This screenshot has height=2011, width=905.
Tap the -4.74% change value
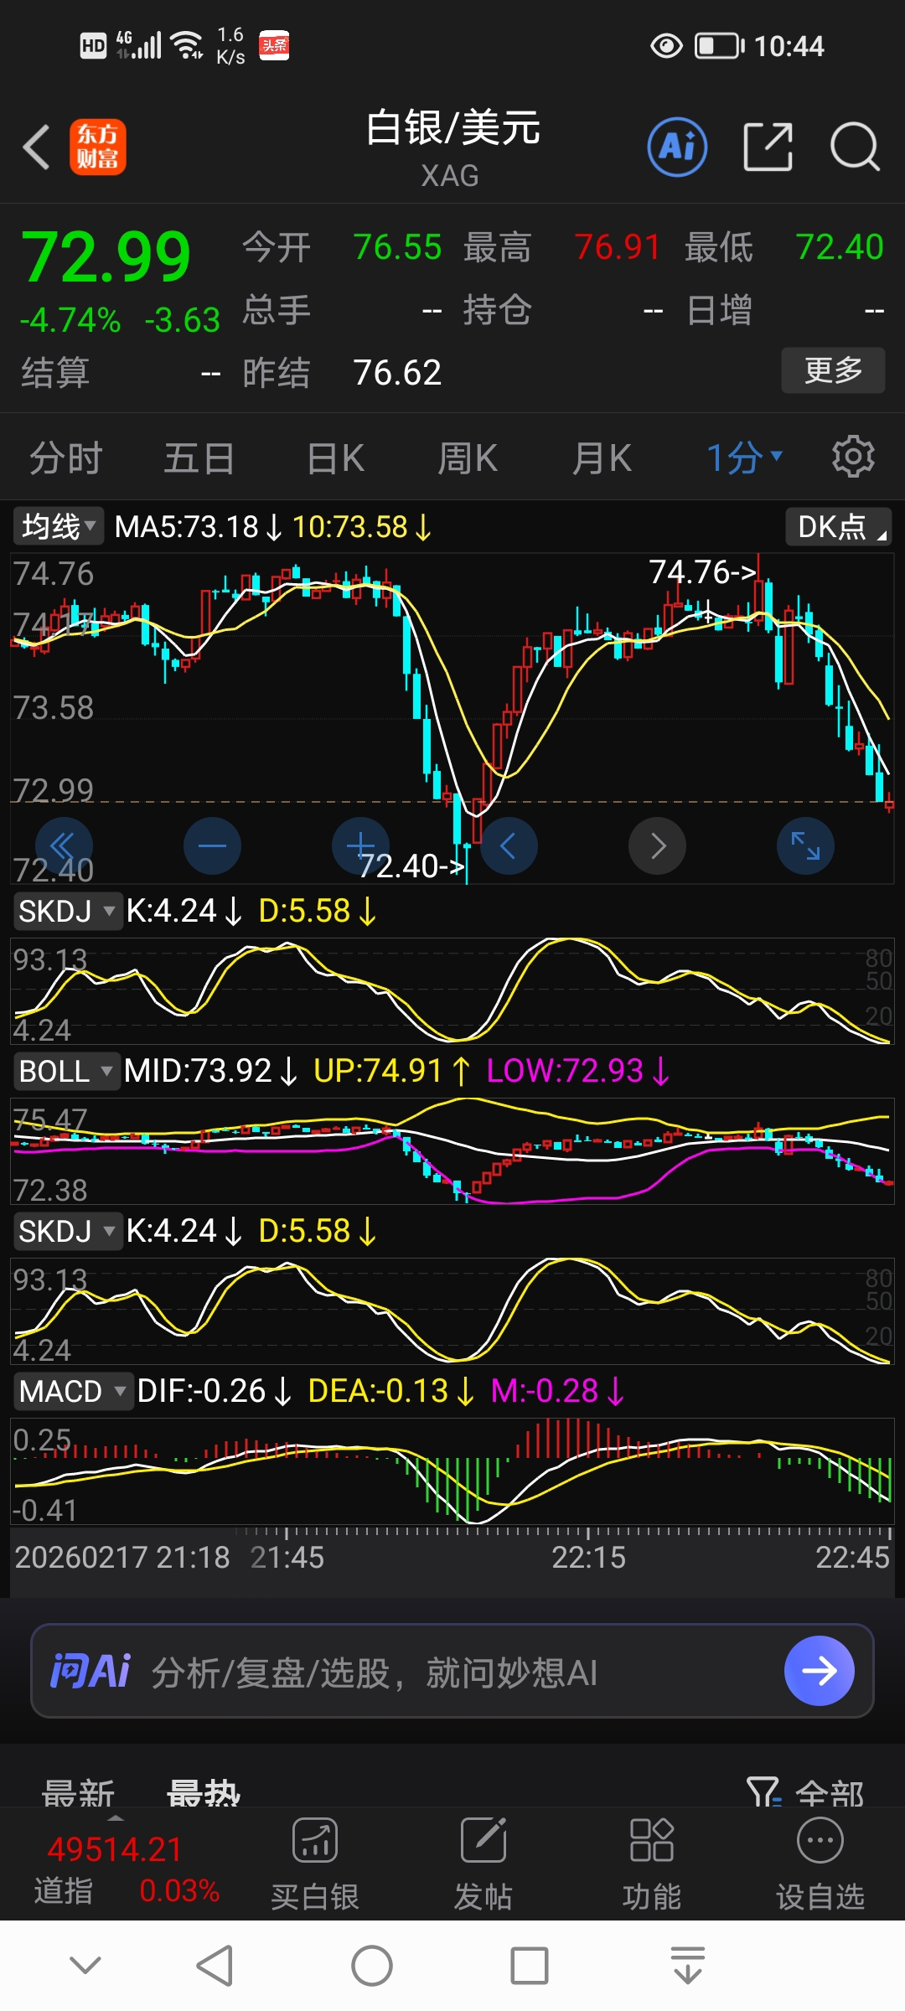pyautogui.click(x=70, y=320)
